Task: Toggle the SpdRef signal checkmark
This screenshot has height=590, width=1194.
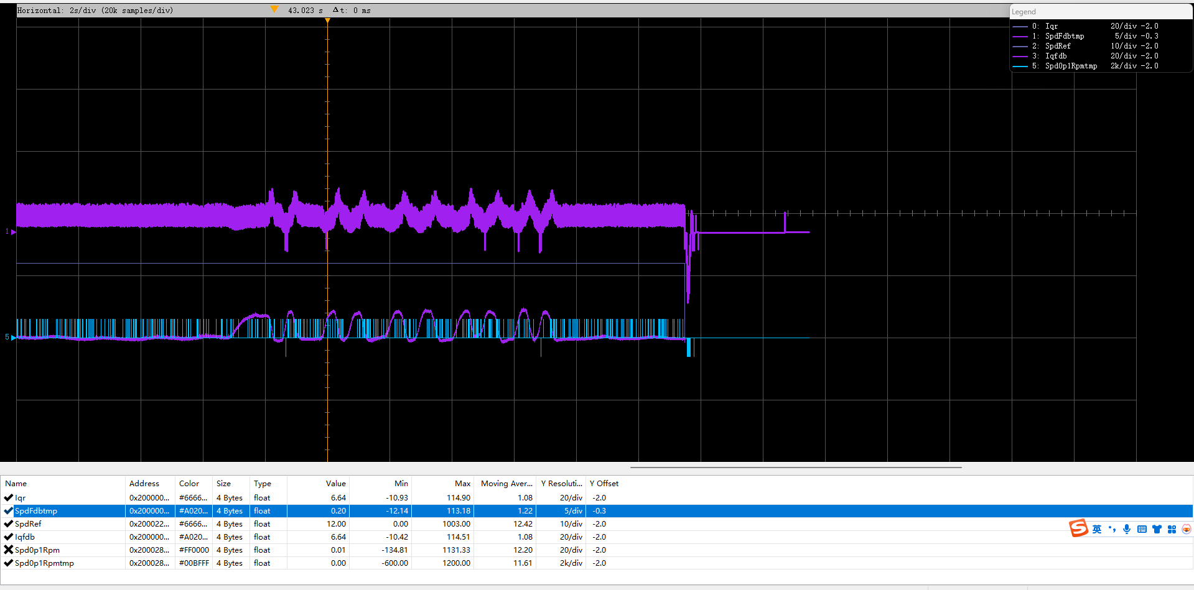Action: tap(9, 523)
